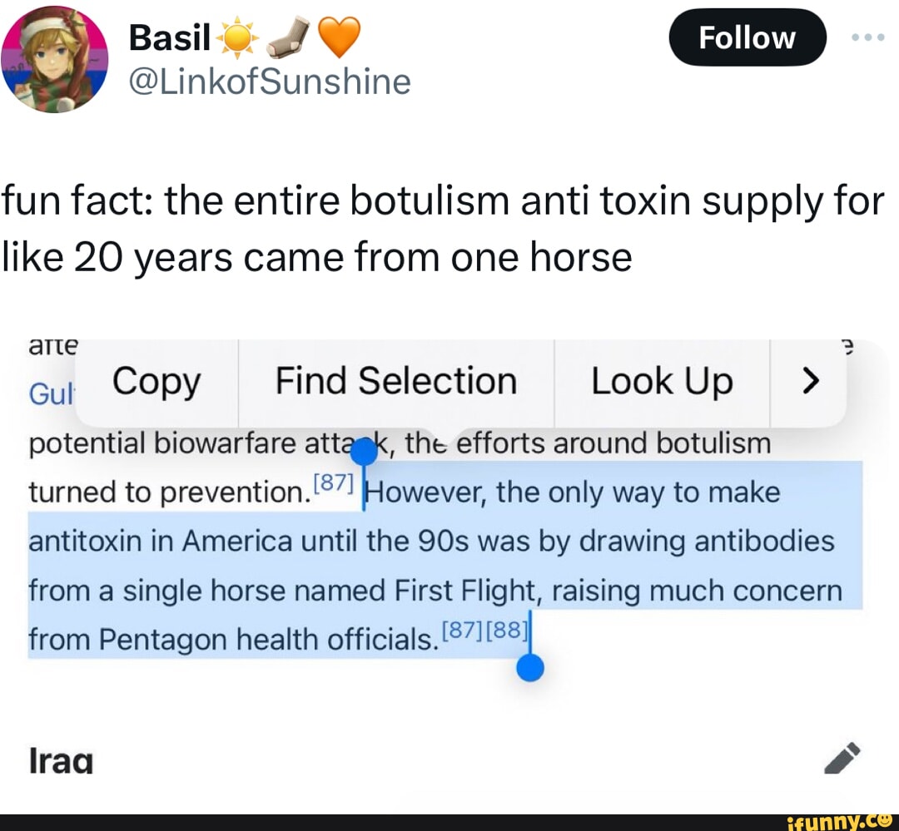Open citation link [87]
The image size is (899, 831).
point(331,482)
